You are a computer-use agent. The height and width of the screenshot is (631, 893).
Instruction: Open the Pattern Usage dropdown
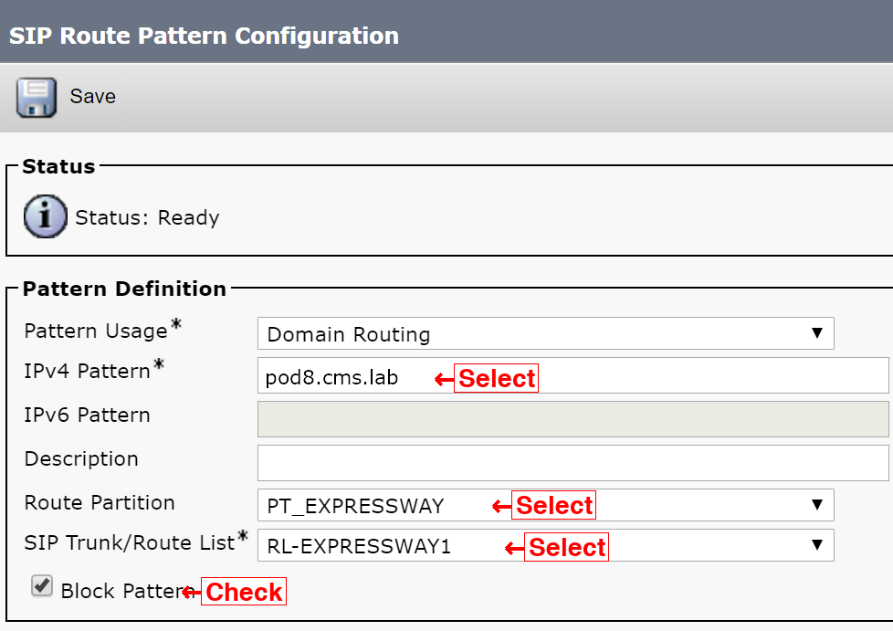point(546,333)
